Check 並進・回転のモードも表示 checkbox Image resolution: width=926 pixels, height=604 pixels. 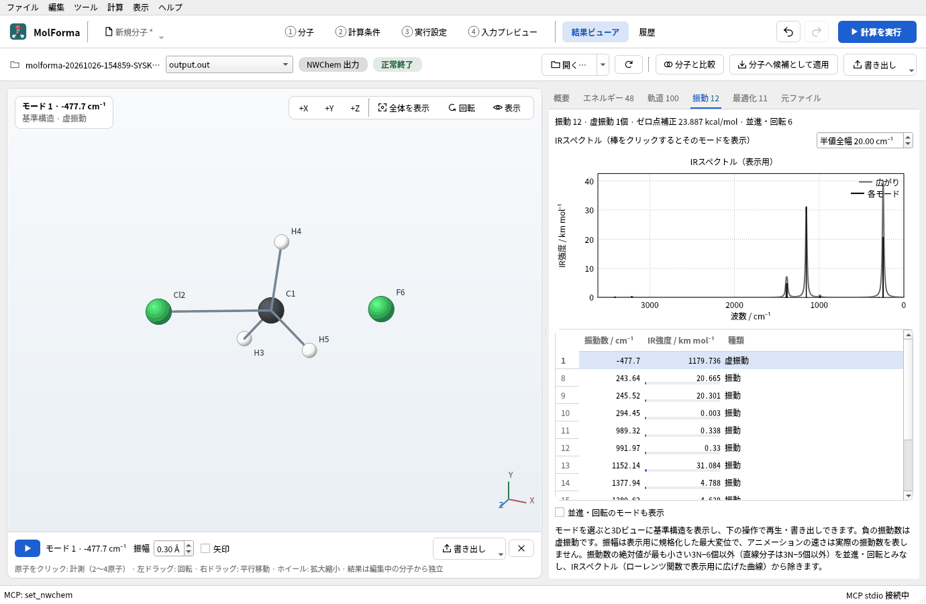pos(560,512)
